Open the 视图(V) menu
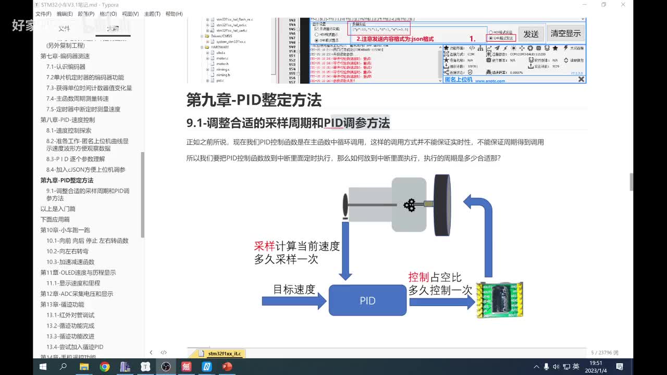 (x=130, y=14)
